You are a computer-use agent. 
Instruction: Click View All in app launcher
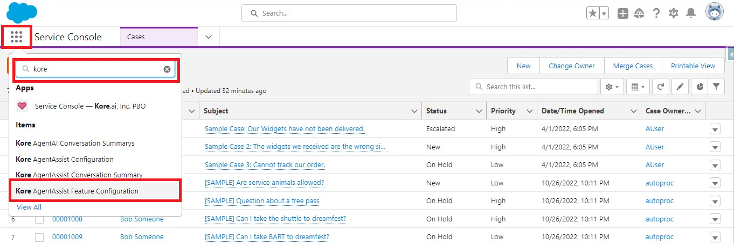(x=29, y=207)
